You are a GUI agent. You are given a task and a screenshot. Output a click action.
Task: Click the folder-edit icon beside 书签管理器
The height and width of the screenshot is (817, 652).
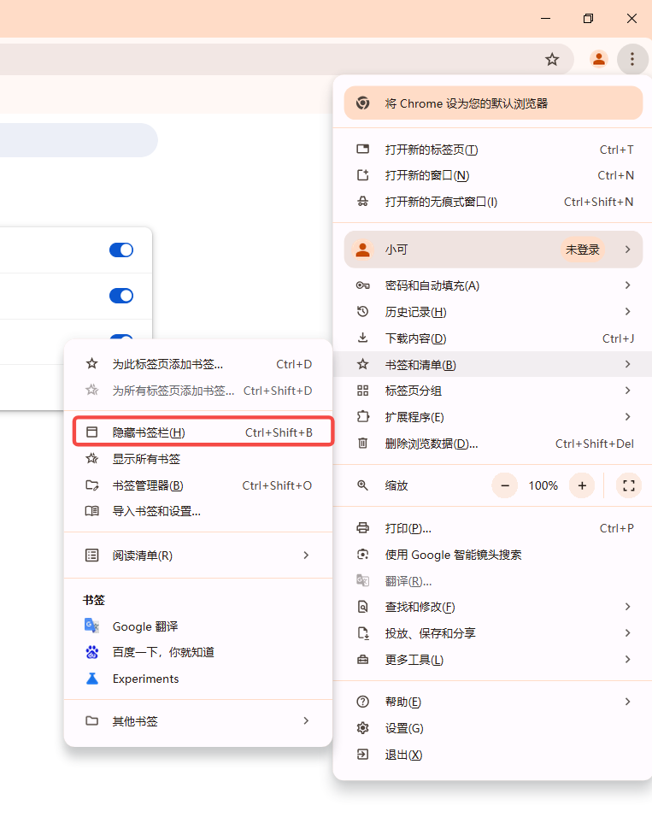click(91, 485)
